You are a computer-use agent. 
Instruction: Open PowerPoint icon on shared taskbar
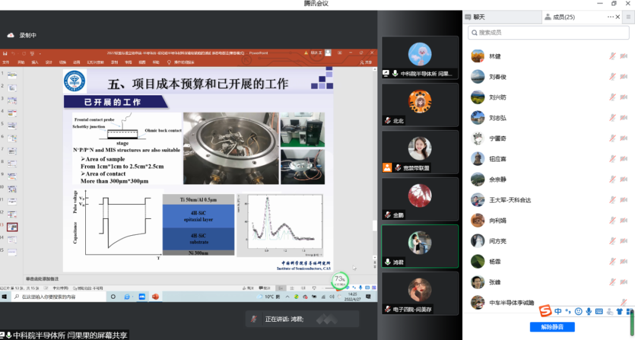point(155,296)
